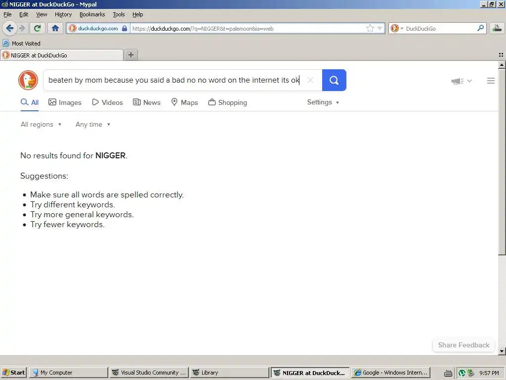Click "Try more general keywords." text
The height and width of the screenshot is (380, 506).
coord(82,215)
